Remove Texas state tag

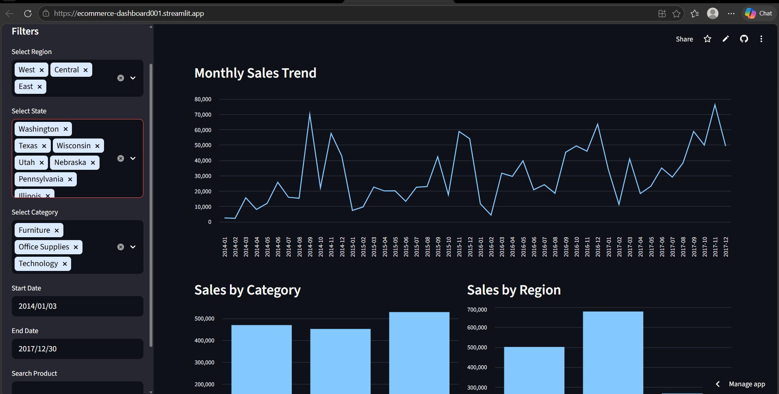[44, 146]
